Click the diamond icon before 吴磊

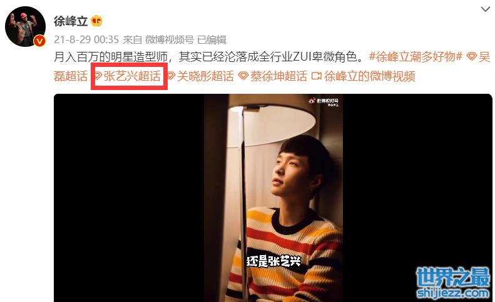click(472, 57)
